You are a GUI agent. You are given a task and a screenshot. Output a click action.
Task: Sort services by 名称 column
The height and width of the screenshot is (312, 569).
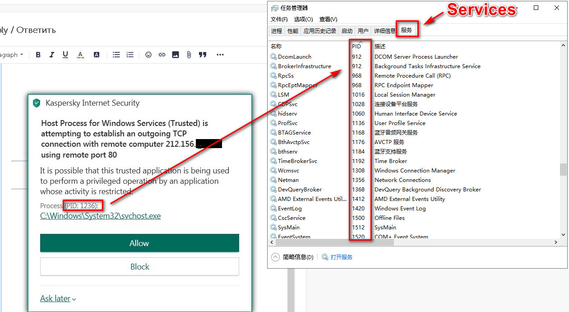[x=309, y=46]
